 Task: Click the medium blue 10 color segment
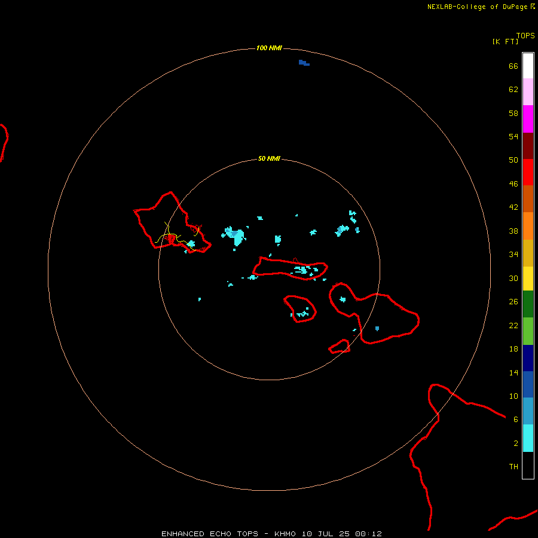[528, 384]
